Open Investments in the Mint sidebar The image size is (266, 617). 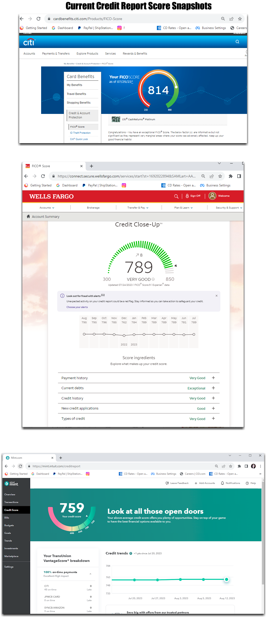point(11,548)
